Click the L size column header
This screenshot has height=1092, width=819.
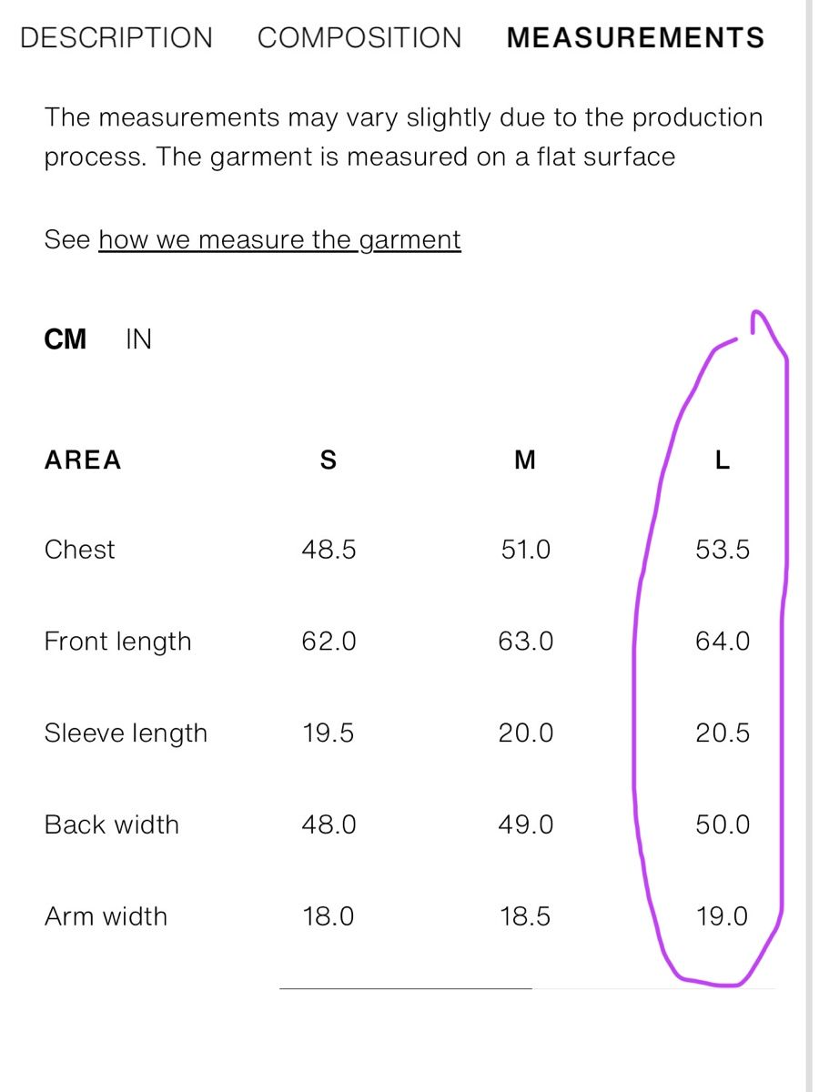click(723, 460)
